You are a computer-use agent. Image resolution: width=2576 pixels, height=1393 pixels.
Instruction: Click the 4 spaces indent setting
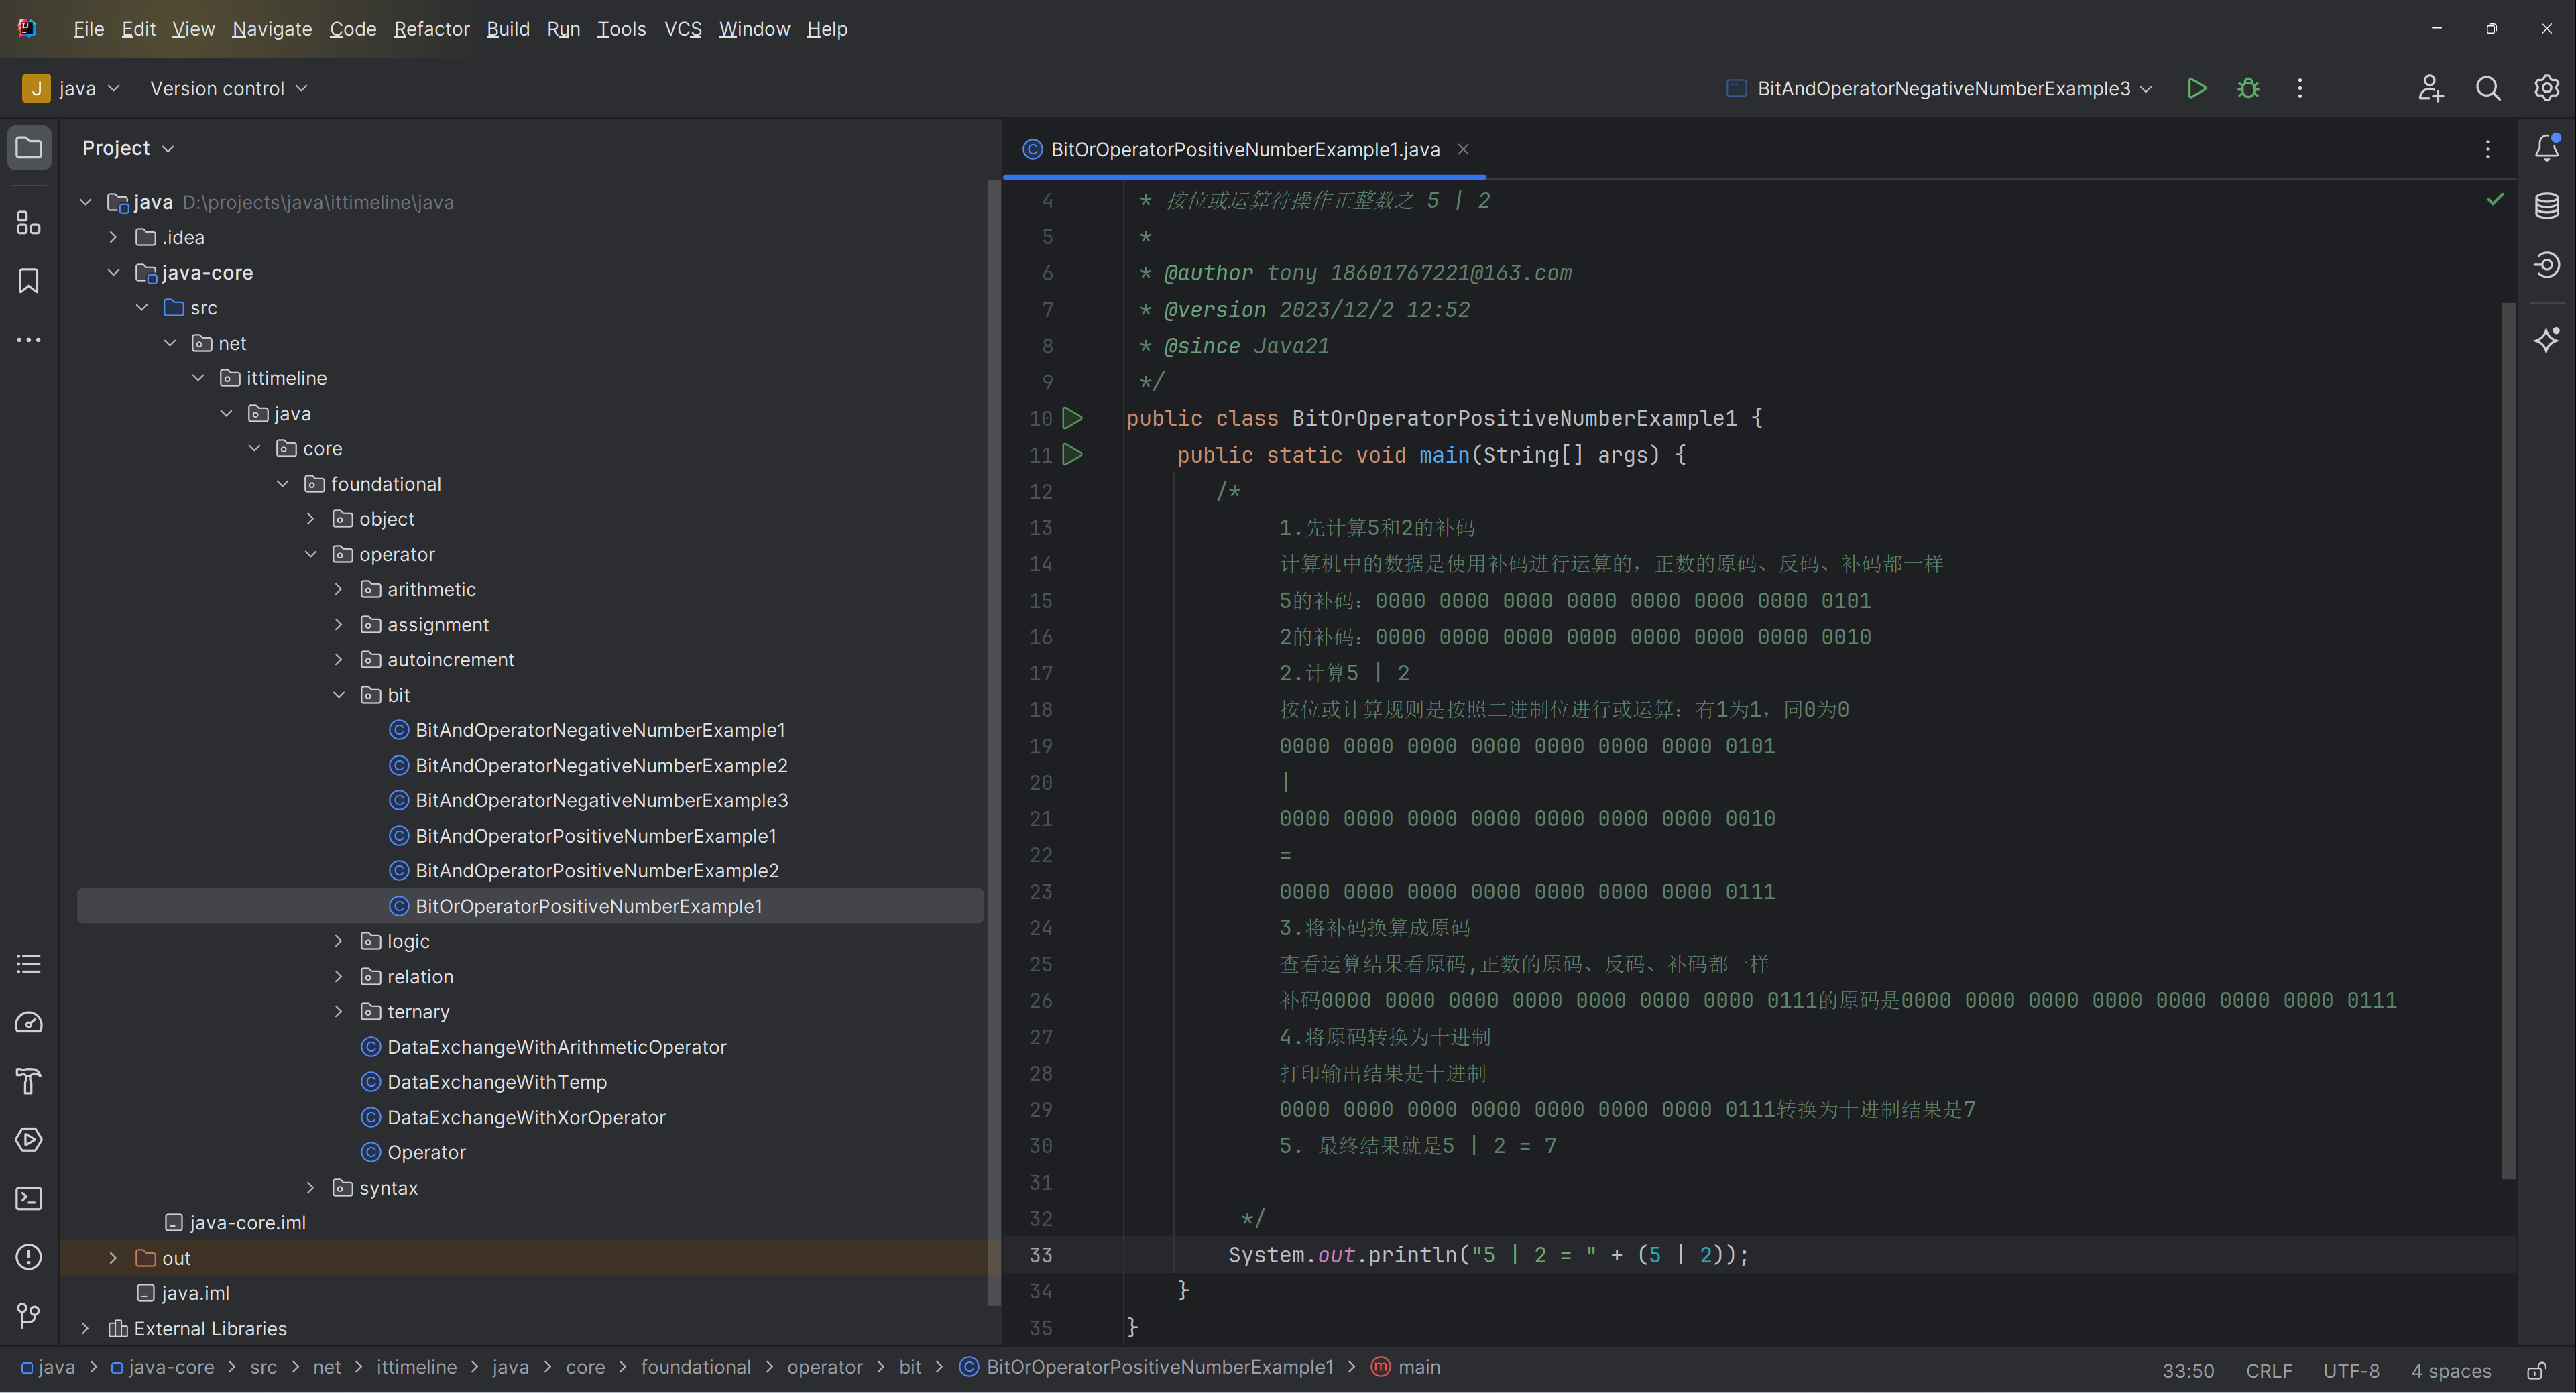pos(2450,1370)
